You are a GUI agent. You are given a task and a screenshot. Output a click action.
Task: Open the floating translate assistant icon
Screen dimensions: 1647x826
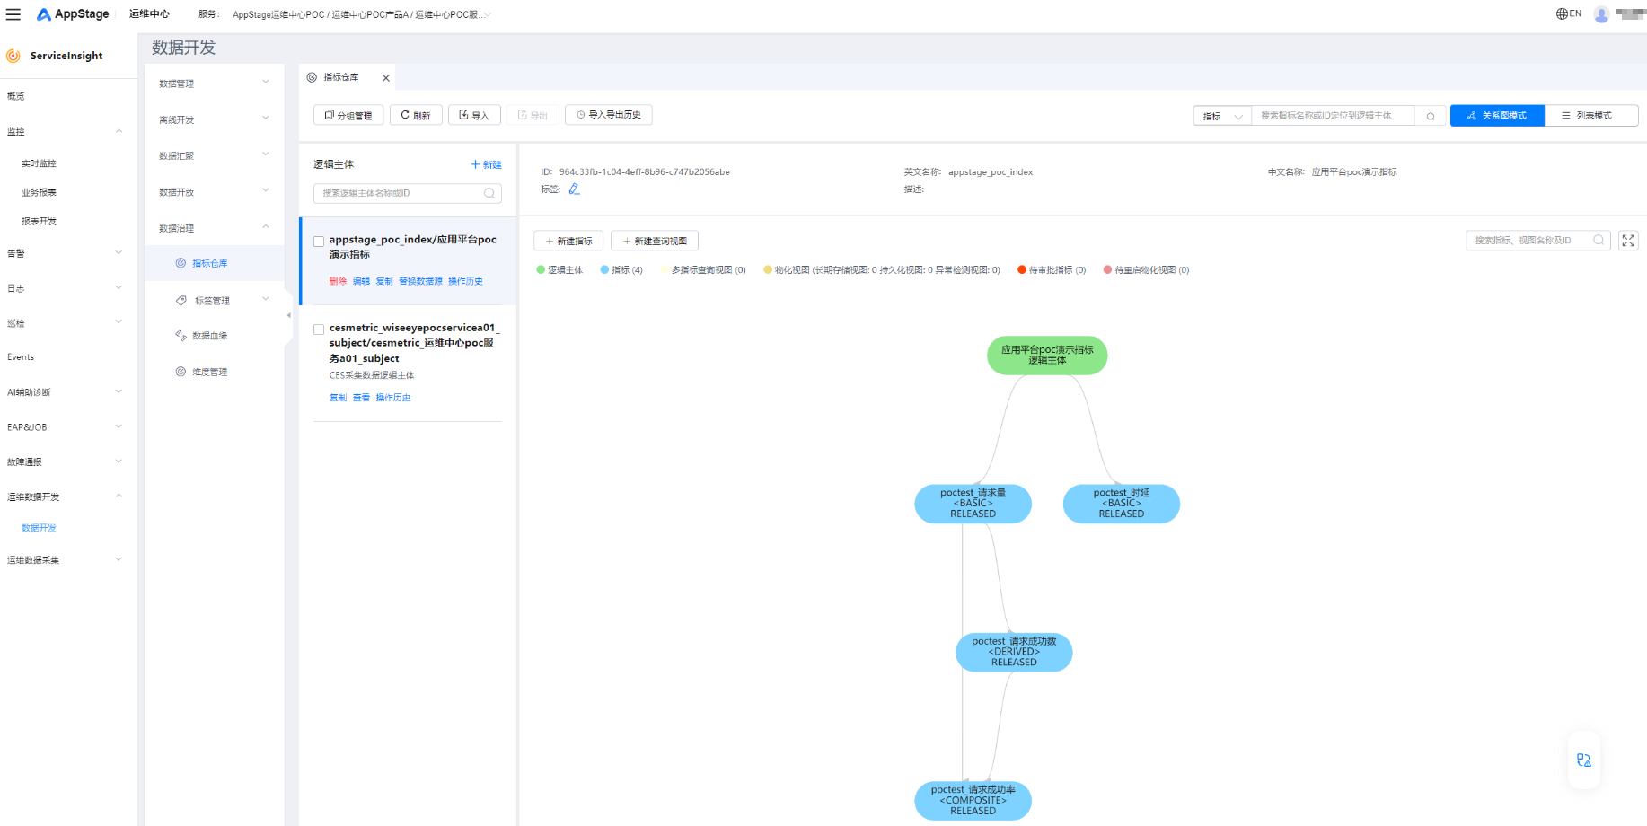pyautogui.click(x=1584, y=760)
